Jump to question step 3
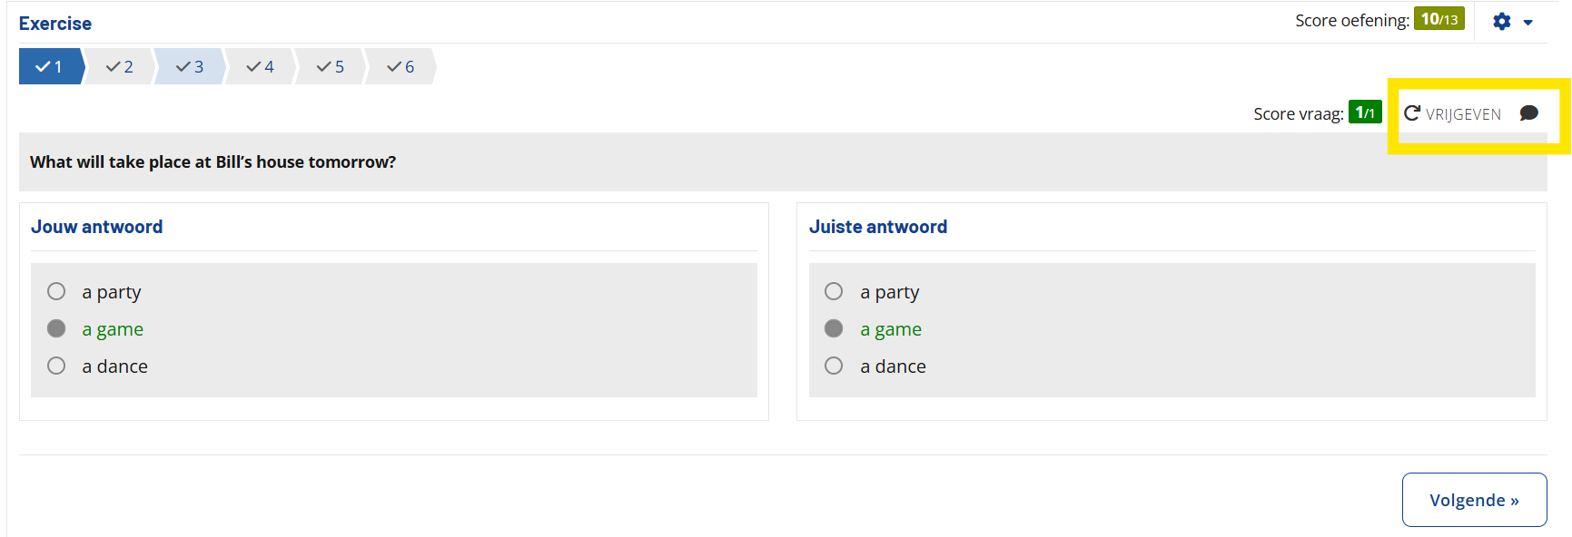The height and width of the screenshot is (537, 1572). click(x=190, y=67)
